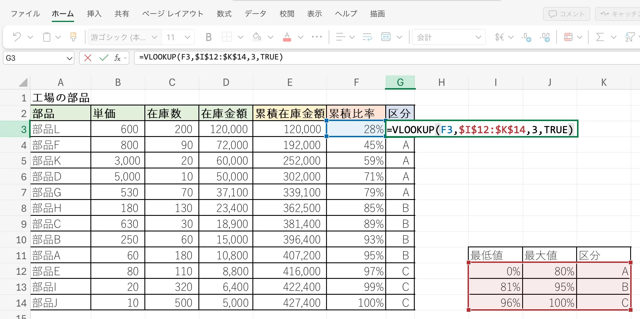Click the コメント button
Viewport: 640px width, 319px height.
[x=566, y=14]
